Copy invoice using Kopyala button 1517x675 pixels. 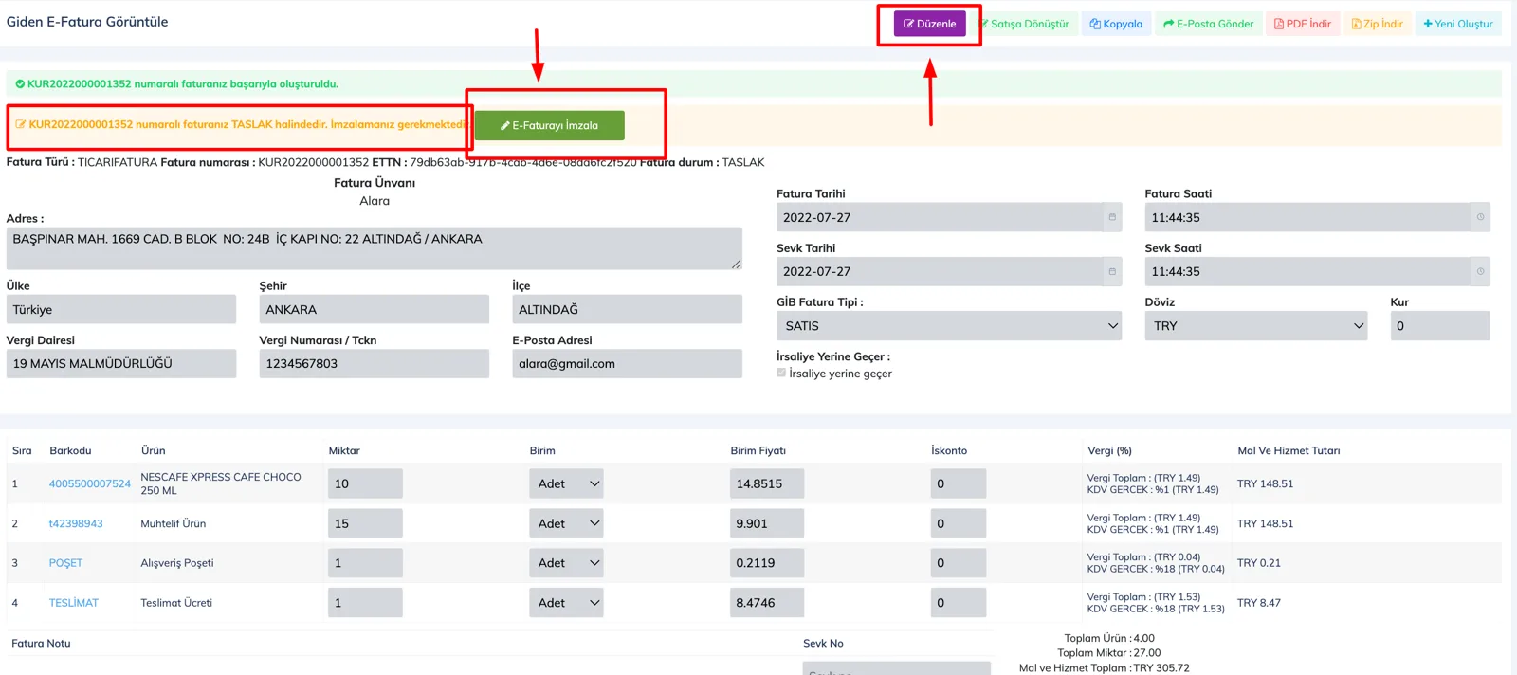[1116, 24]
